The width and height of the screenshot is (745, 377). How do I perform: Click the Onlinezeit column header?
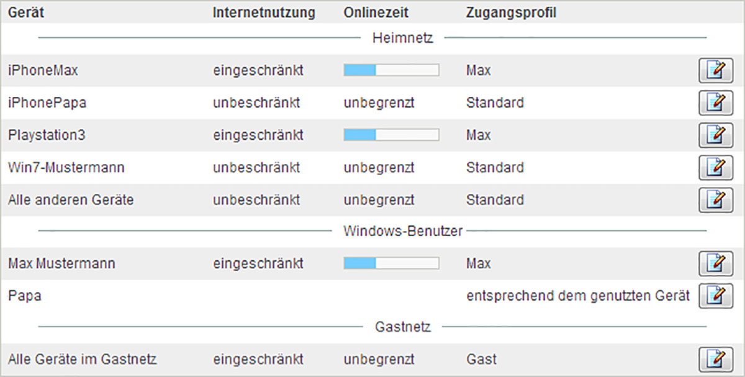376,12
